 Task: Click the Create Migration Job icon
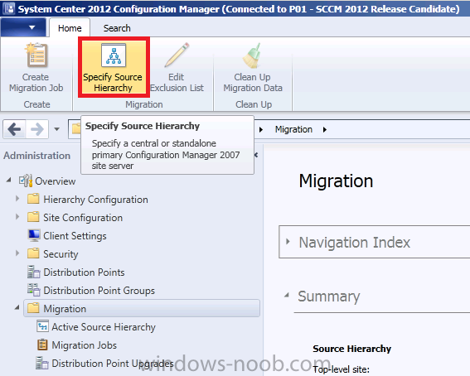(36, 55)
